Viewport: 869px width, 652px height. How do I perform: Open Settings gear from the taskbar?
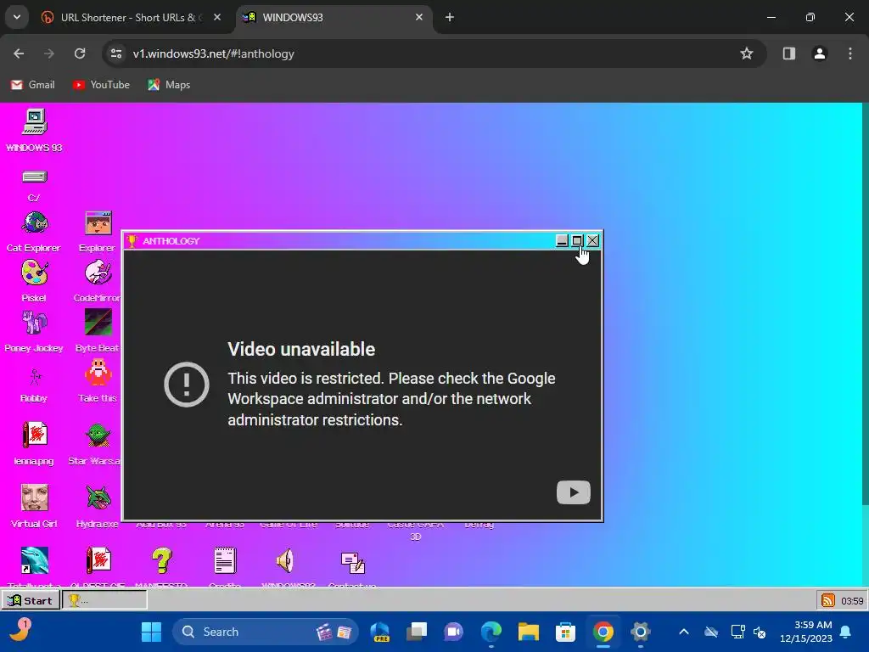point(640,632)
